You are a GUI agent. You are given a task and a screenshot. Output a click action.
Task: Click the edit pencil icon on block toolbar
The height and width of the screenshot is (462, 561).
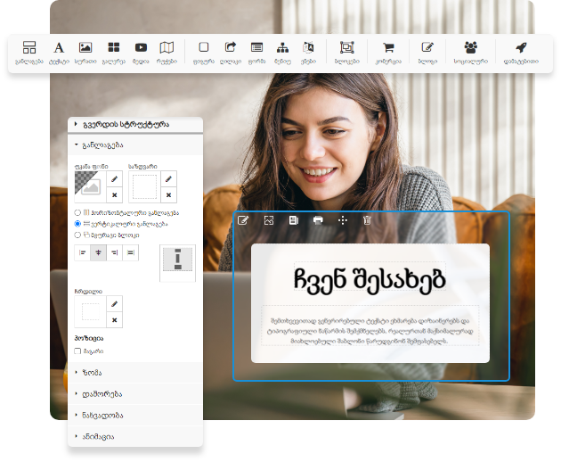[243, 219]
